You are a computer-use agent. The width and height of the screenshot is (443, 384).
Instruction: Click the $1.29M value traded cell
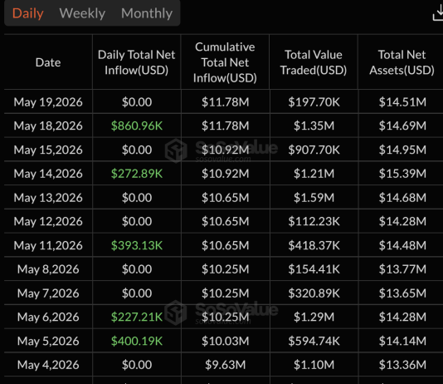314,317
